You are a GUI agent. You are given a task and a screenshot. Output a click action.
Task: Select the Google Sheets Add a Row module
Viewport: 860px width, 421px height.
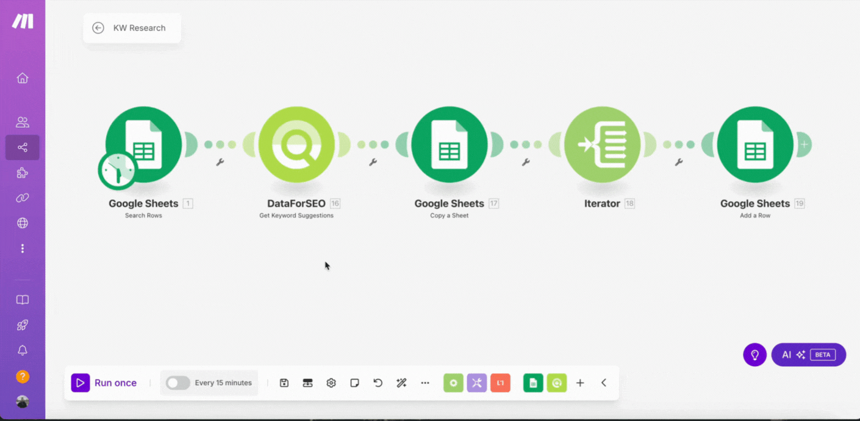pyautogui.click(x=755, y=144)
